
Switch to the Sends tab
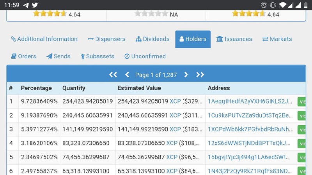coord(58,56)
